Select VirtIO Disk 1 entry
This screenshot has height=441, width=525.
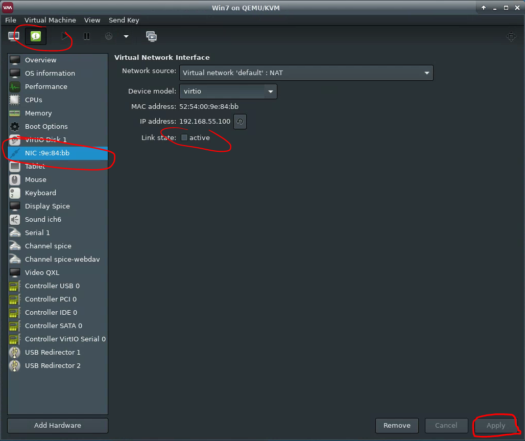pyautogui.click(x=58, y=140)
